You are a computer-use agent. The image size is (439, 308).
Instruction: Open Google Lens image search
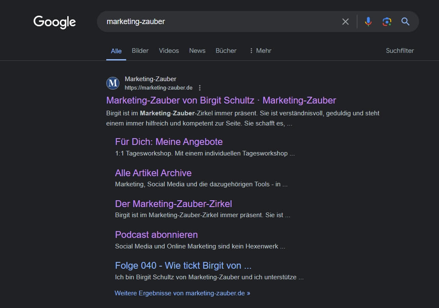point(387,22)
